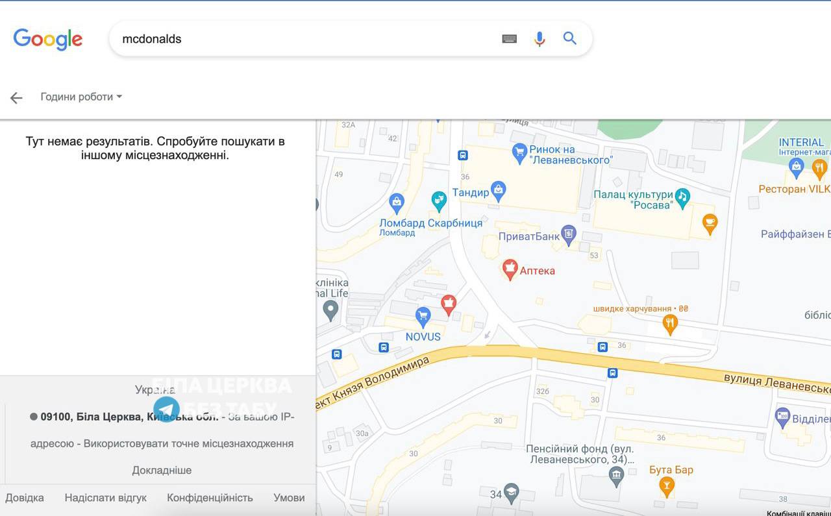Select the Палац культури Росава music pin

[x=682, y=198]
